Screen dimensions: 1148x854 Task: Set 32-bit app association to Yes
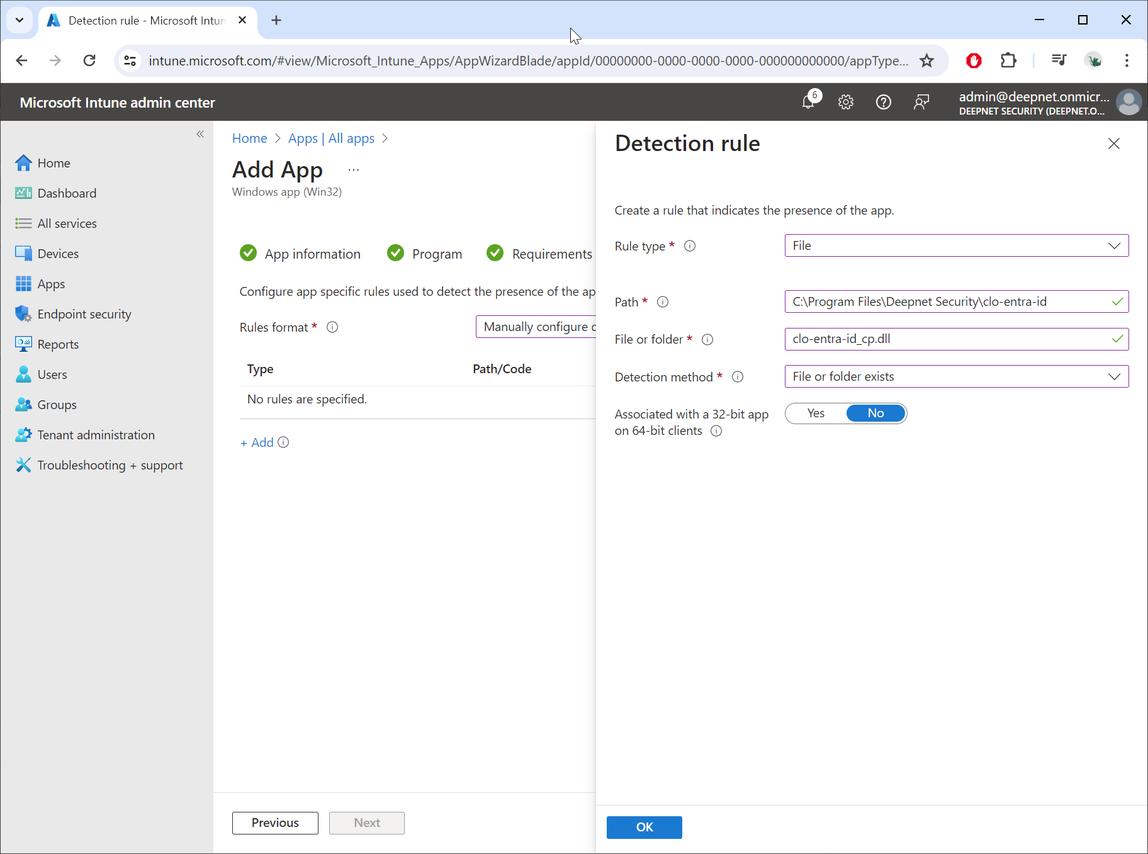click(816, 413)
